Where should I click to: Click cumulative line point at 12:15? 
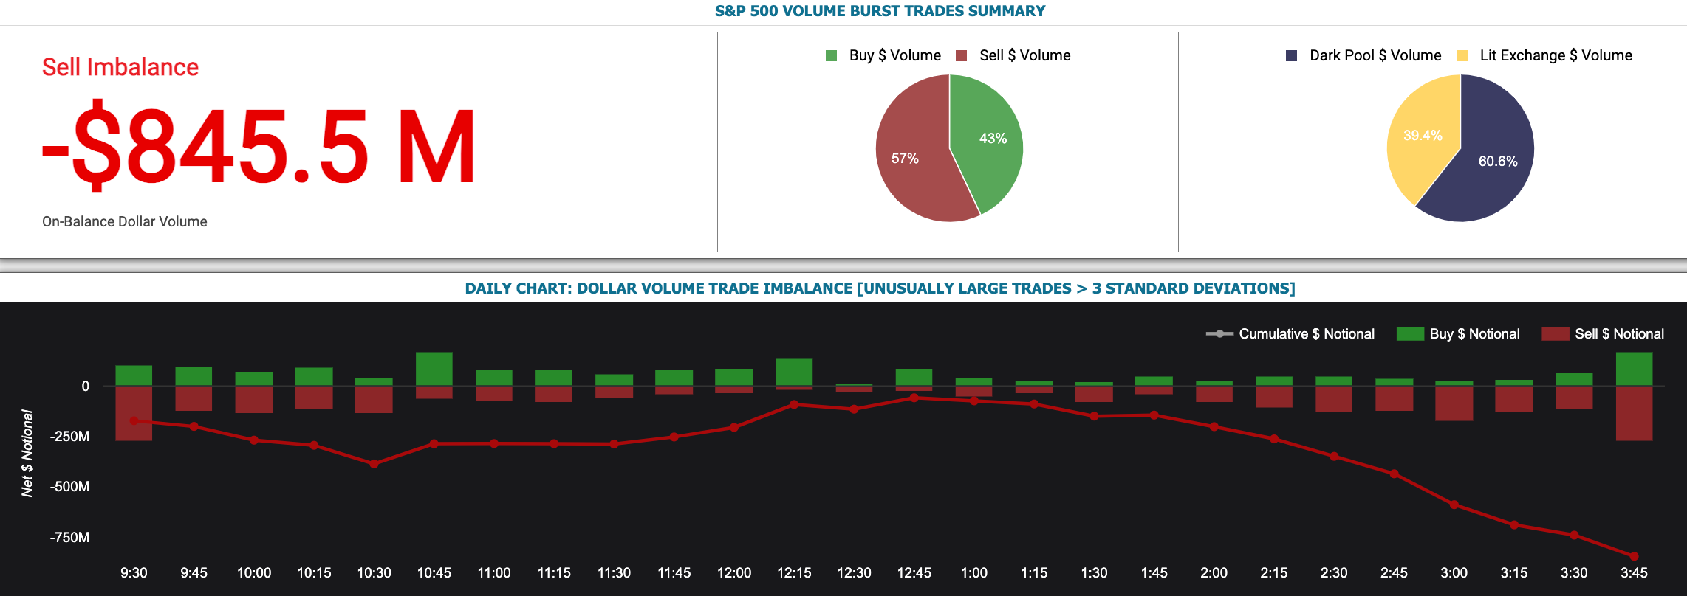[794, 404]
